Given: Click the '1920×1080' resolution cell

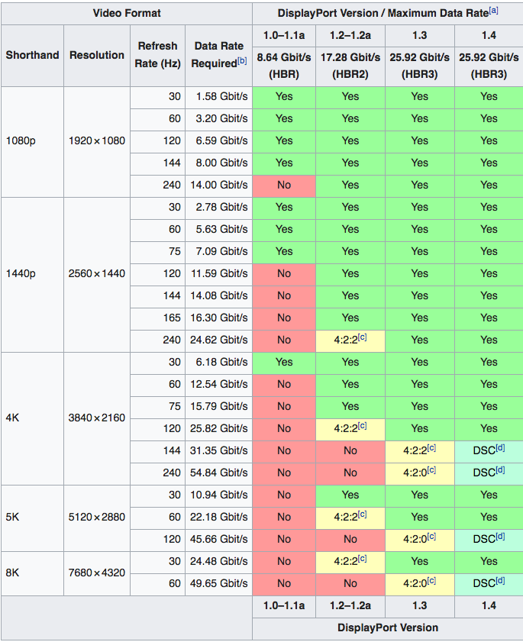Looking at the screenshot, I should [x=97, y=142].
